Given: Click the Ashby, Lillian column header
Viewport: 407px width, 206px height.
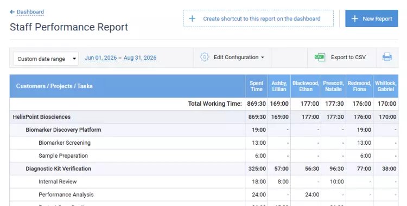Looking at the screenshot, I should click(x=279, y=86).
